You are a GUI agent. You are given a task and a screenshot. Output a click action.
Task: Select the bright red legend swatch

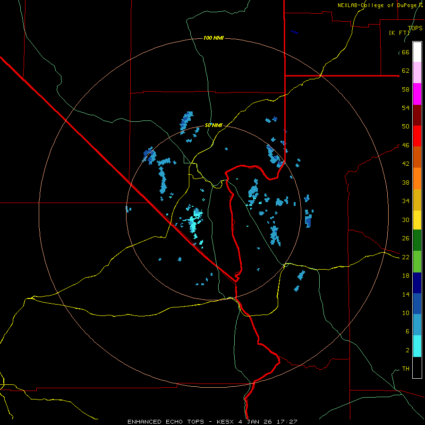417,136
